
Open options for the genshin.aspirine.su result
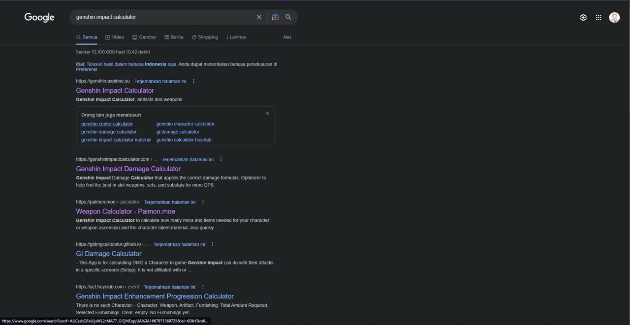point(193,81)
